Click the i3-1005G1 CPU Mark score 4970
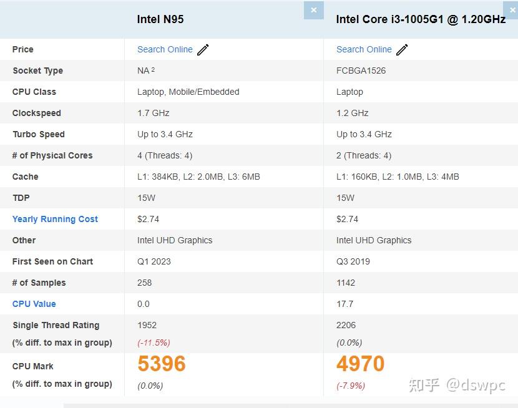This screenshot has height=408, width=518. click(359, 364)
